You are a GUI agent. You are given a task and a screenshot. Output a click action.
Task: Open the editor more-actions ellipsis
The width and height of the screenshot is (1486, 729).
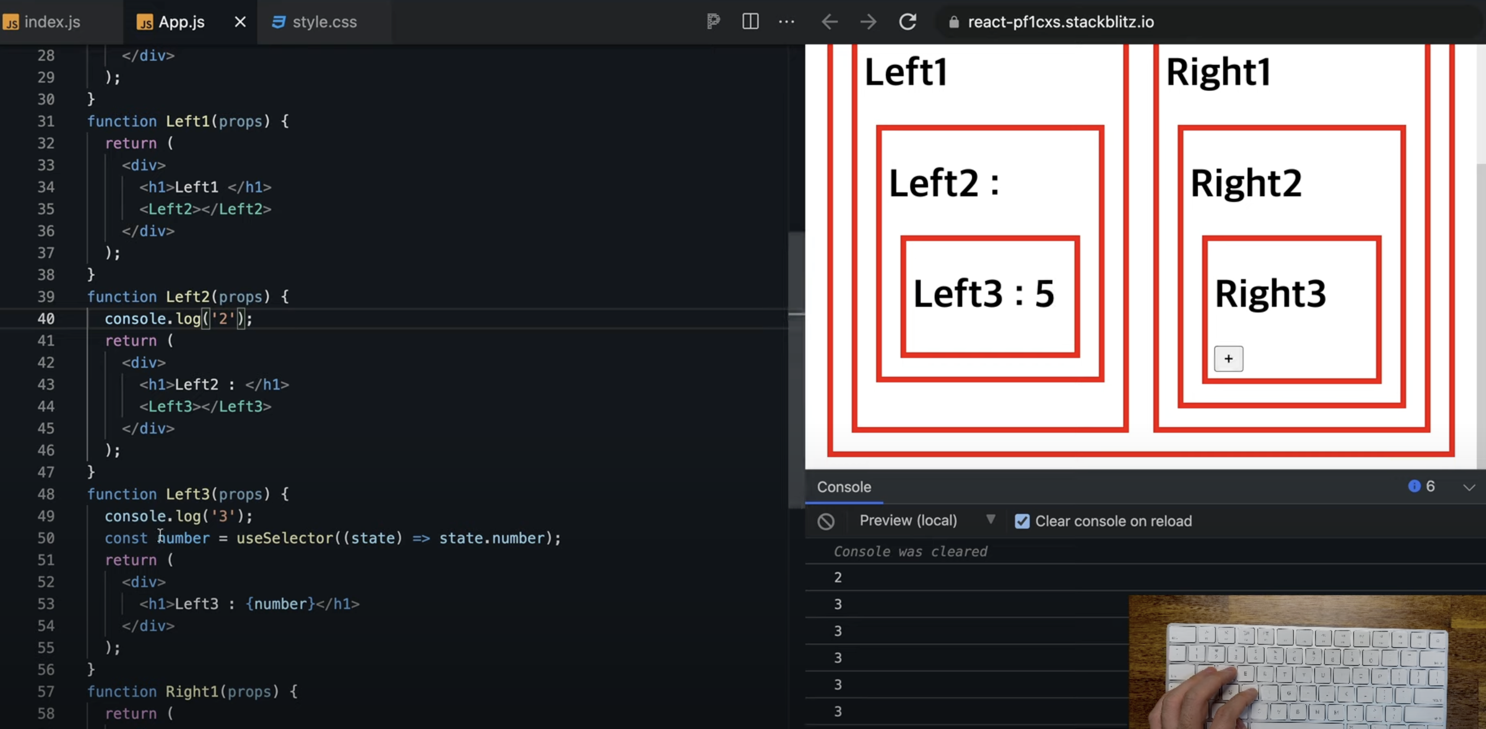(x=786, y=22)
